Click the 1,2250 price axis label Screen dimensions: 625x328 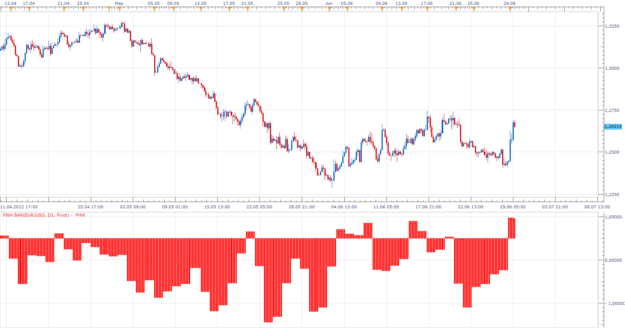coord(612,195)
